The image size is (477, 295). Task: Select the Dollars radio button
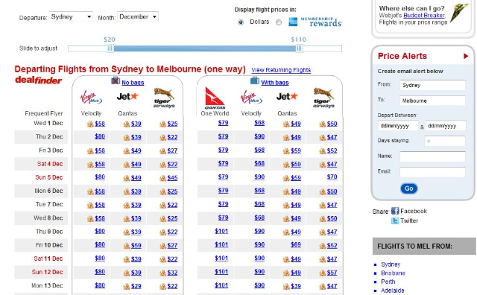coord(241,22)
